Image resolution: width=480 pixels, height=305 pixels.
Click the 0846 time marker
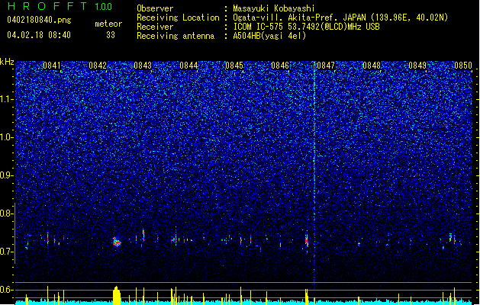tap(280, 66)
